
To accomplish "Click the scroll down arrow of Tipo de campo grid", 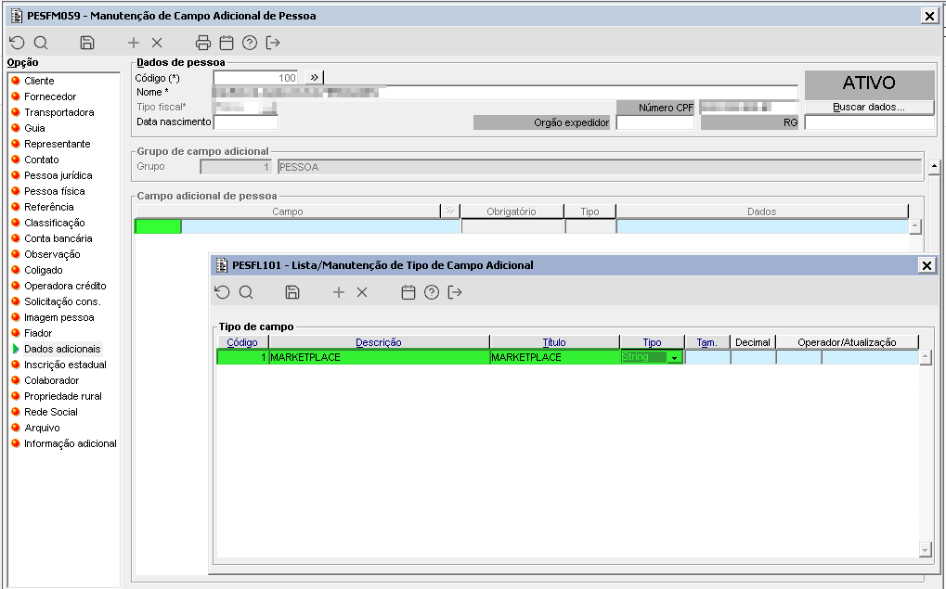I will coord(926,549).
